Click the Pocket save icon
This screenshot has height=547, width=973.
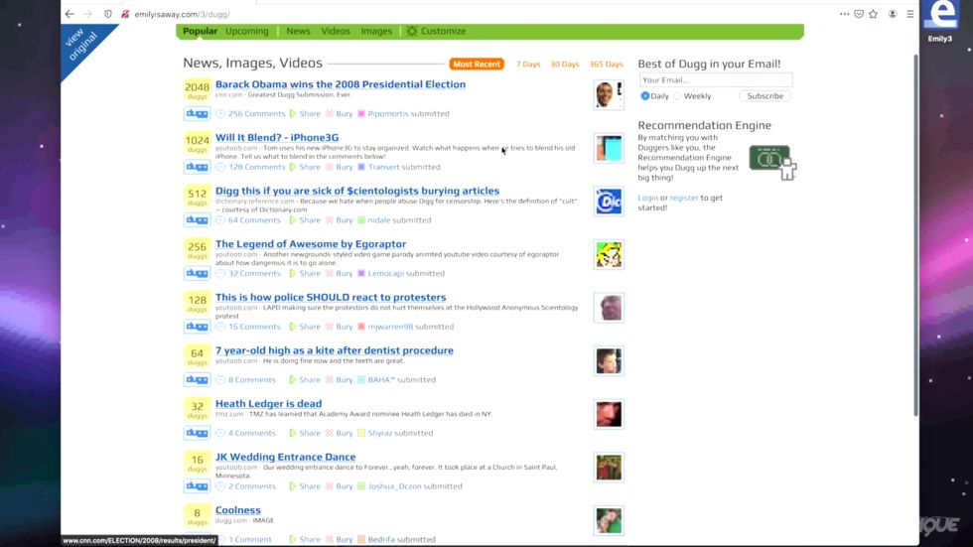coord(859,14)
